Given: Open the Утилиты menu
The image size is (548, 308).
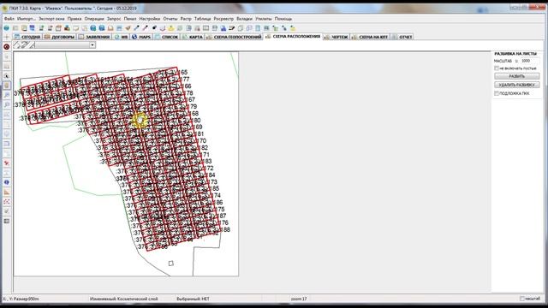Looking at the screenshot, I should tap(264, 19).
